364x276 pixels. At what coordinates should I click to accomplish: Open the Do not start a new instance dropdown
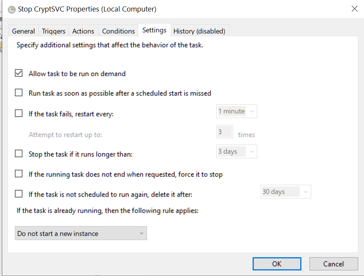[81, 233]
